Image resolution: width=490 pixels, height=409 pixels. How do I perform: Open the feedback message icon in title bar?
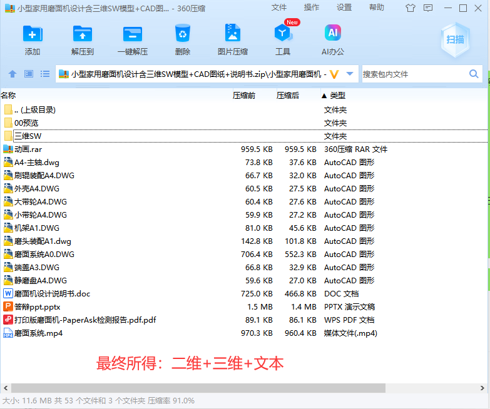[x=428, y=8]
